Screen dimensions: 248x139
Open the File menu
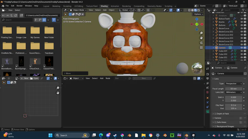pyautogui.click(x=7, y=6)
